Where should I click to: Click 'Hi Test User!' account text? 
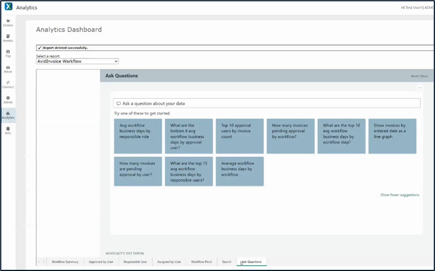tap(411, 7)
